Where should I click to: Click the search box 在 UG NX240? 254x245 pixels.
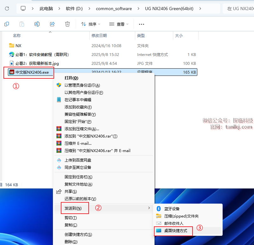238,9
